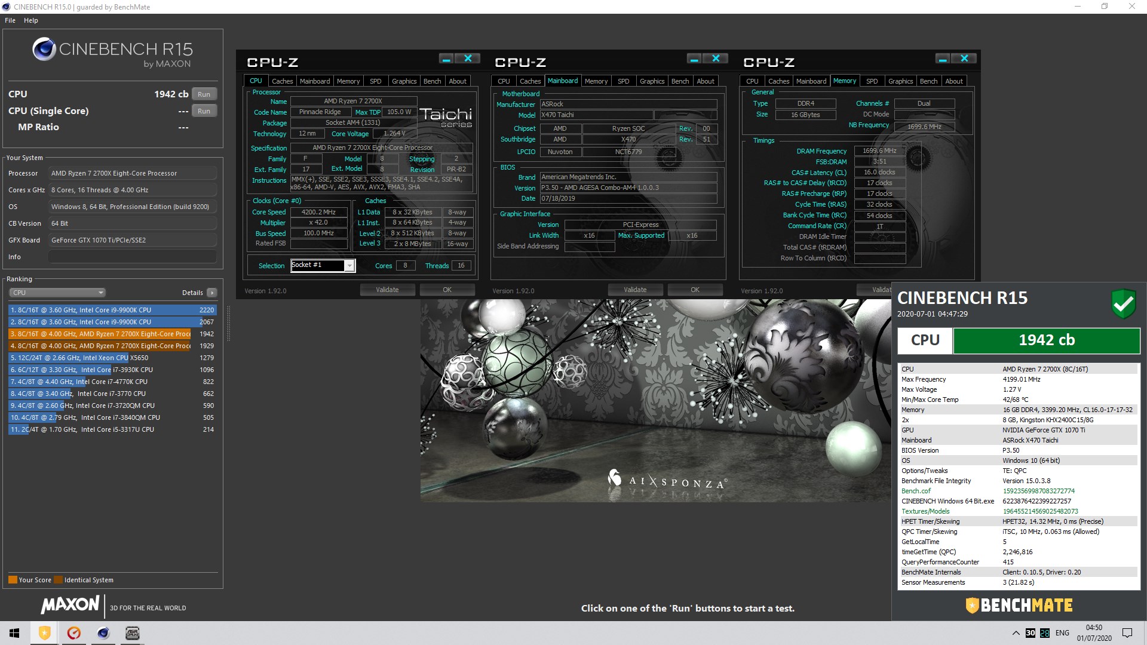Open BenchMate shield icon in taskbar

(x=45, y=633)
